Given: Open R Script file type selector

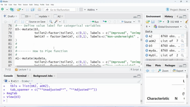Looking at the screenshot, I should pos(136,70).
